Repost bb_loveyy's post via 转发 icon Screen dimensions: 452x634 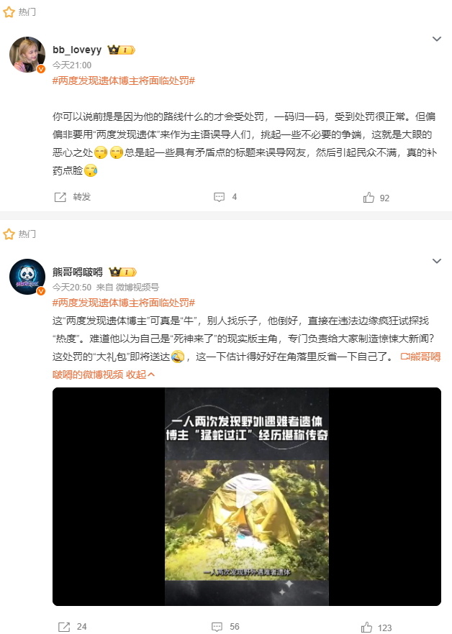coord(73,197)
